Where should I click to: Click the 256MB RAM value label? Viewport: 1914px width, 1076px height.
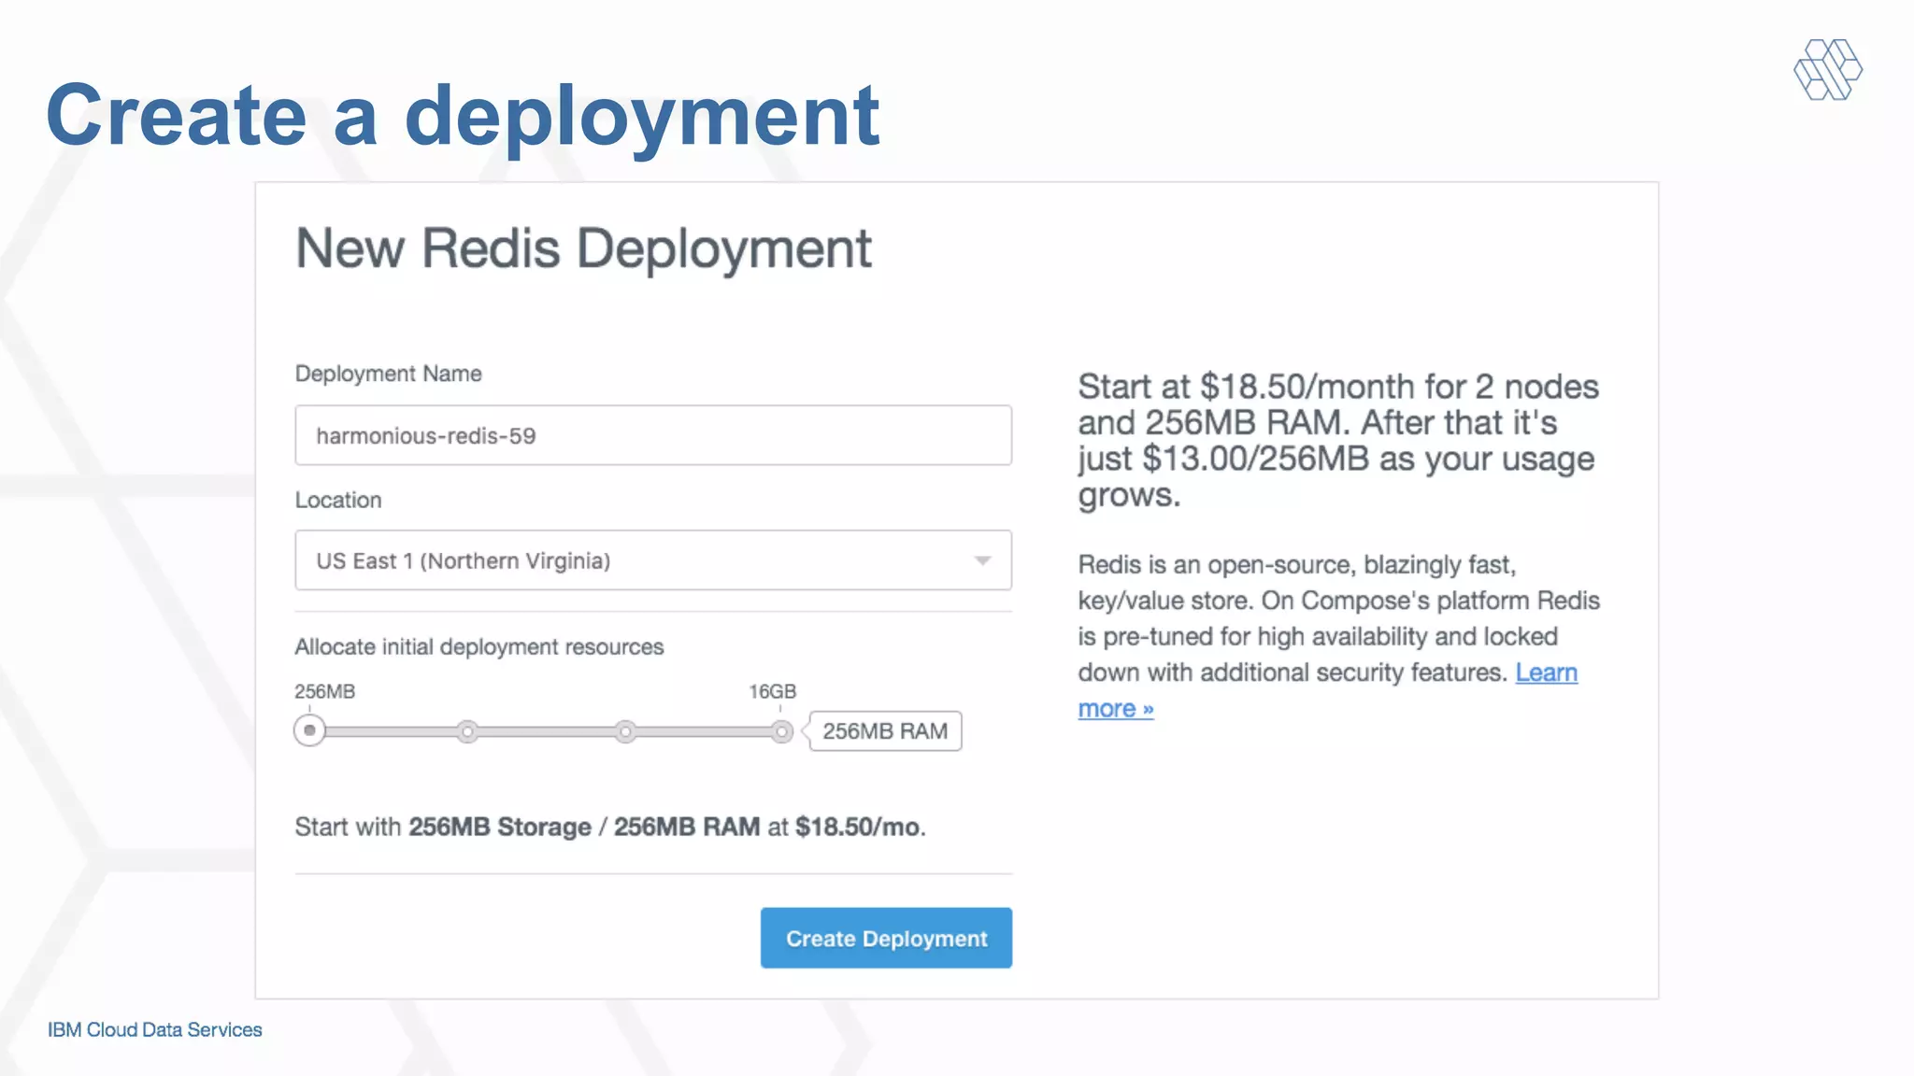885,731
